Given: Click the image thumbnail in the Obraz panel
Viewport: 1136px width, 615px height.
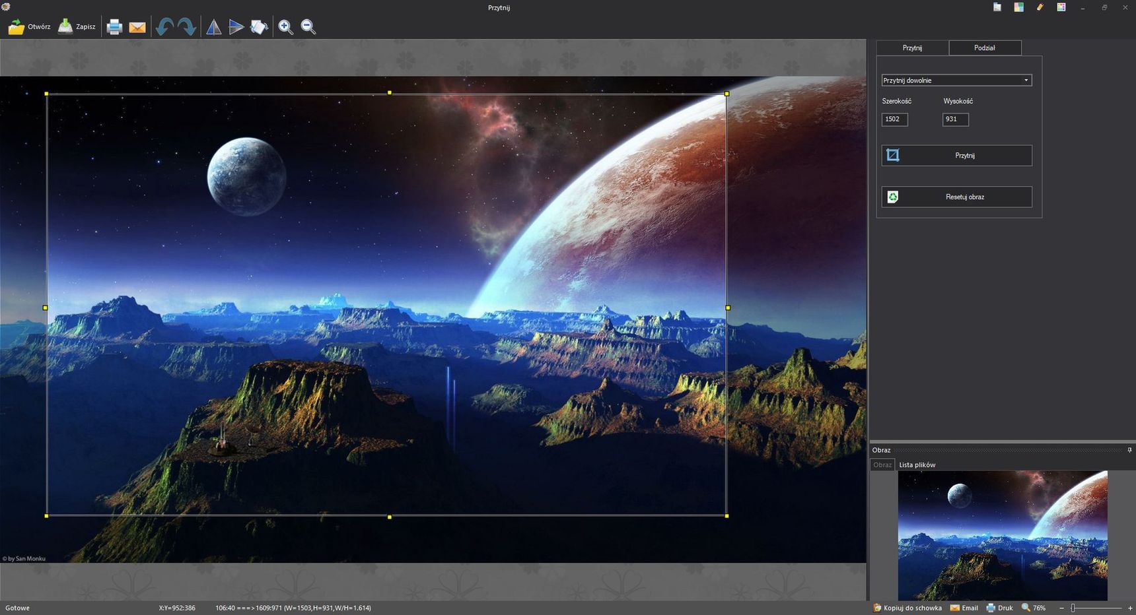Looking at the screenshot, I should tap(1003, 535).
